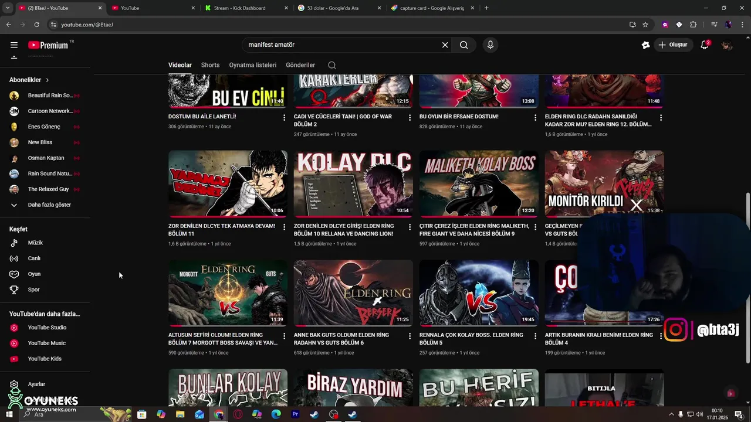Play the KOLAY DLC video thumbnail
Viewport: 751px width, 422px height.
(353, 184)
